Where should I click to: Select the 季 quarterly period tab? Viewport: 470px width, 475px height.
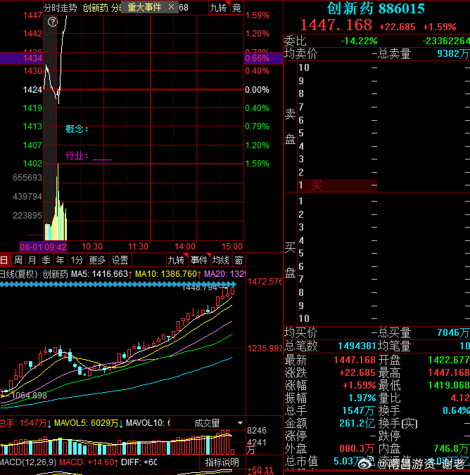[x=46, y=260]
